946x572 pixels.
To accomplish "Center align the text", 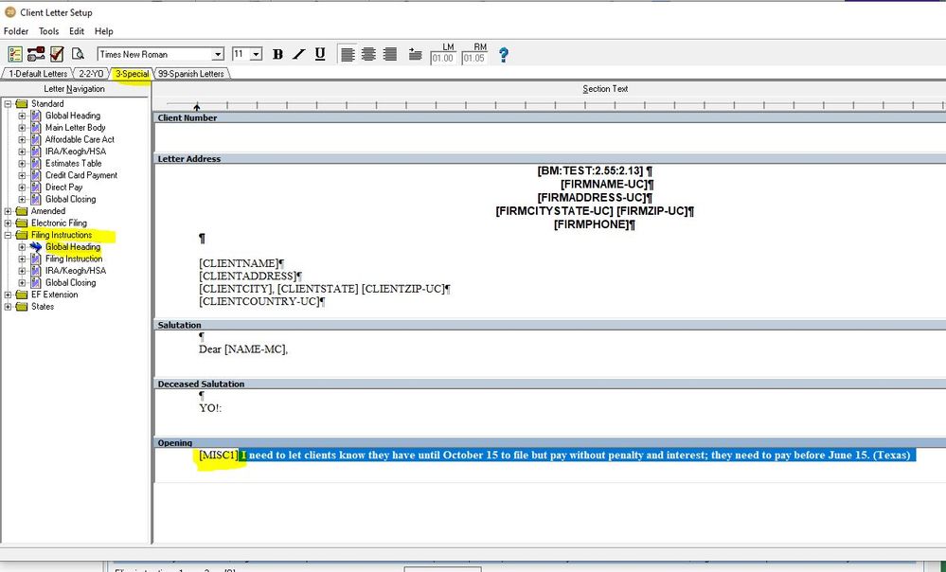I will [368, 54].
